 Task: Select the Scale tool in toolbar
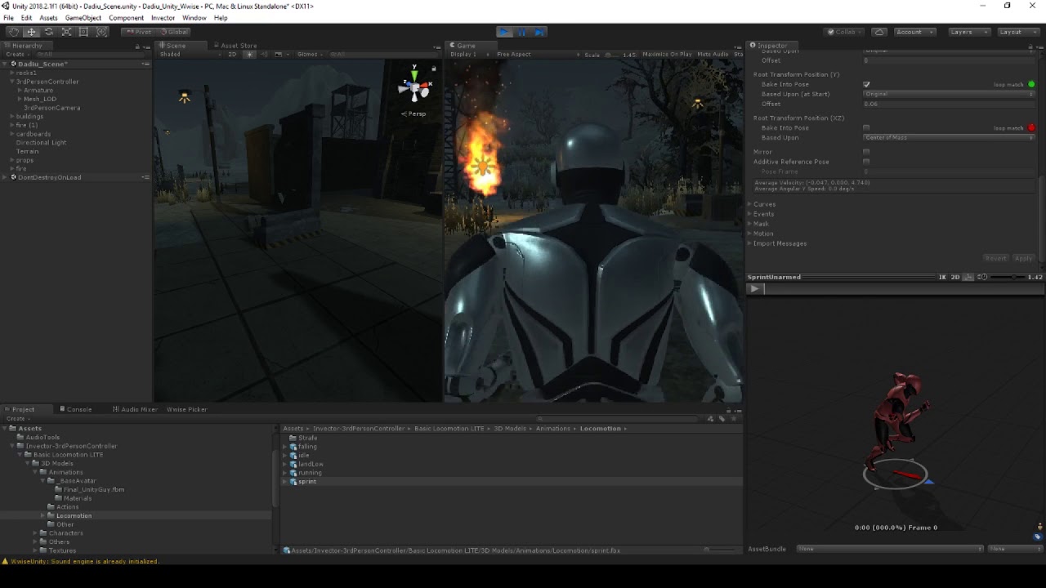(x=66, y=32)
